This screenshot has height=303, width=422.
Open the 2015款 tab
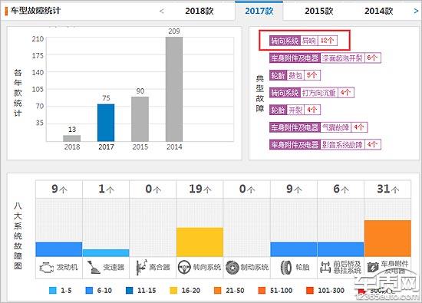pyautogui.click(x=319, y=11)
